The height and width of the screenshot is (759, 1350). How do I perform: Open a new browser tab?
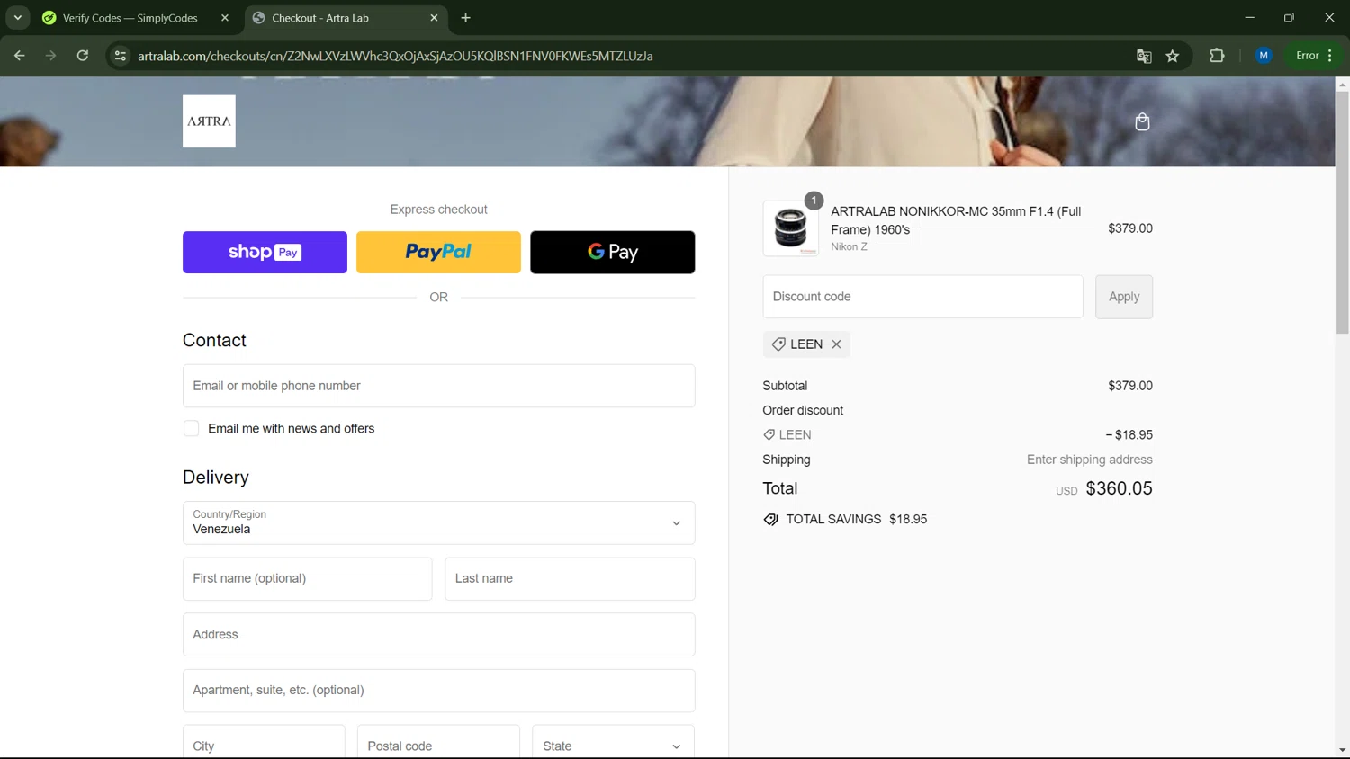click(465, 18)
